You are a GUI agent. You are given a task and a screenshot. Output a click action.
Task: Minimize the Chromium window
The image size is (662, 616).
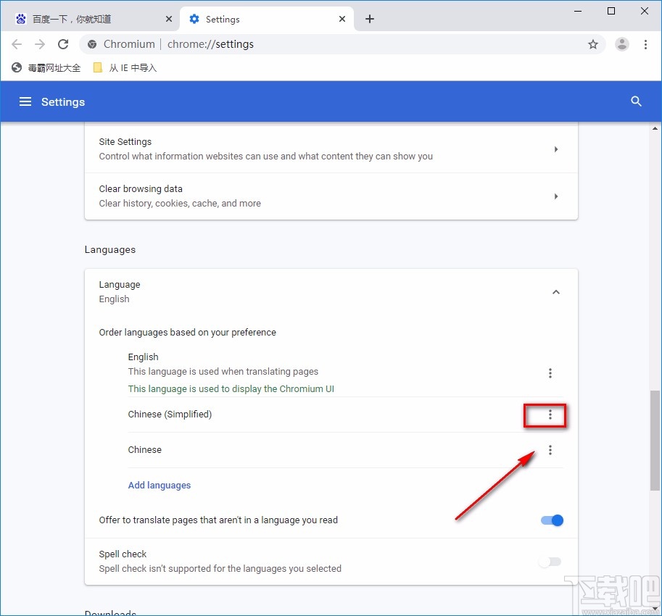point(578,11)
